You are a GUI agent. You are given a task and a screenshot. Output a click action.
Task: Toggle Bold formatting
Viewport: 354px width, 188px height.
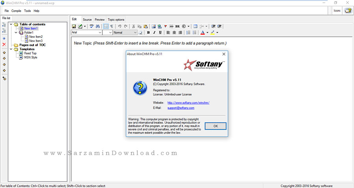pos(148,33)
